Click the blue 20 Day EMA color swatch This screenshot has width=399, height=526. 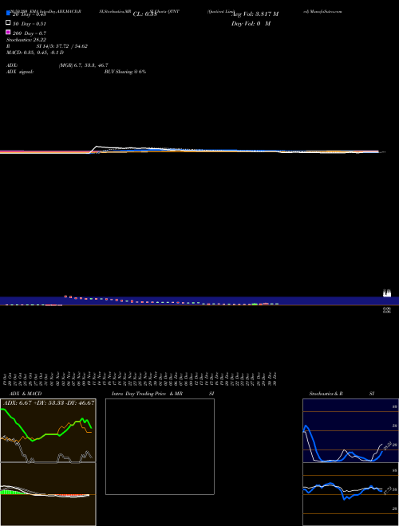pyautogui.click(x=8, y=14)
